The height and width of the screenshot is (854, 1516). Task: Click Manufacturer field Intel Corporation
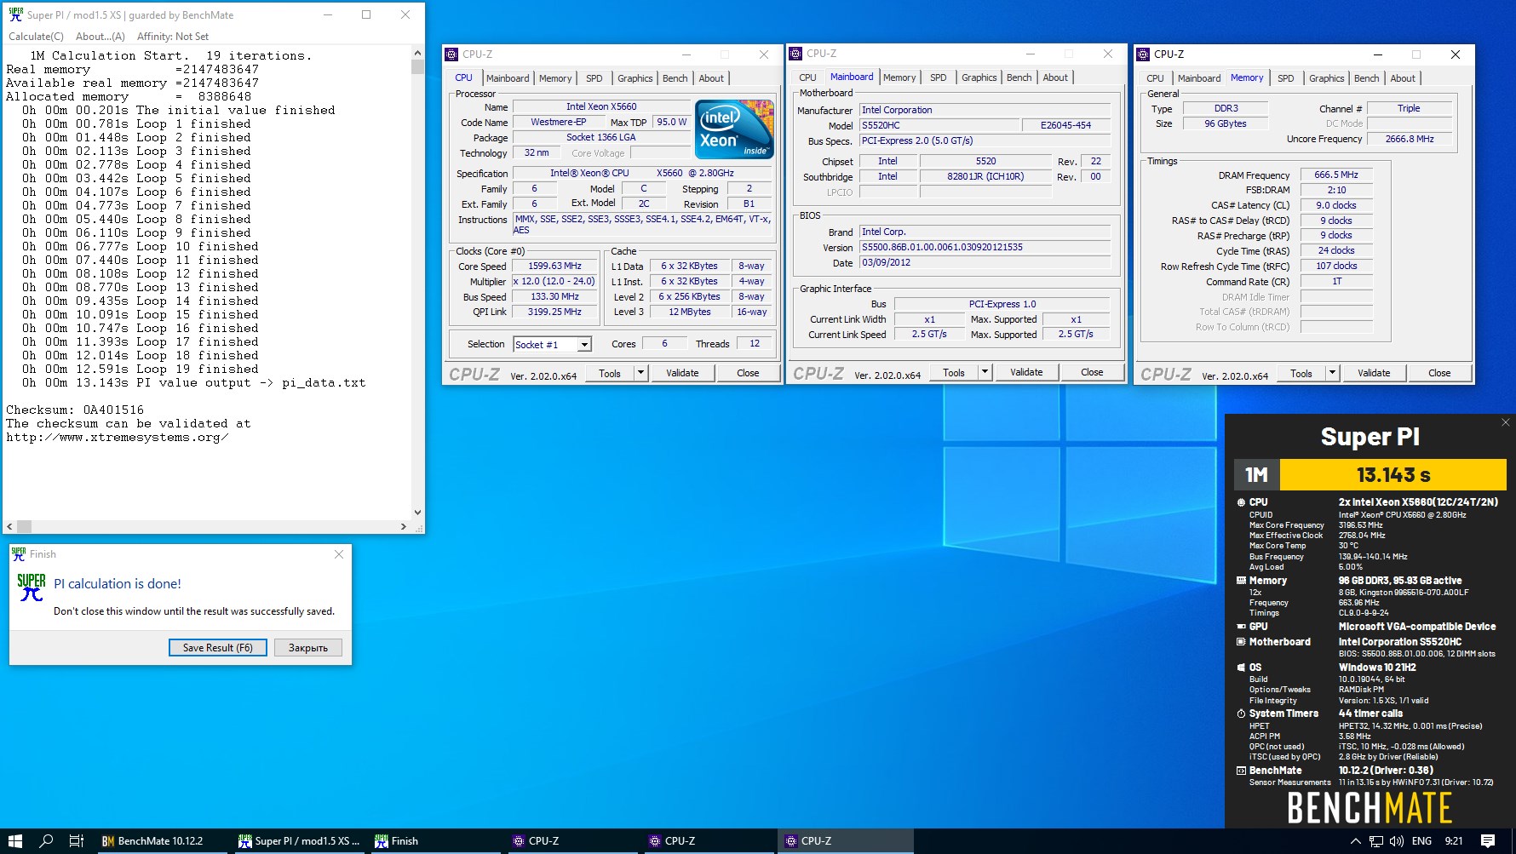coord(985,110)
